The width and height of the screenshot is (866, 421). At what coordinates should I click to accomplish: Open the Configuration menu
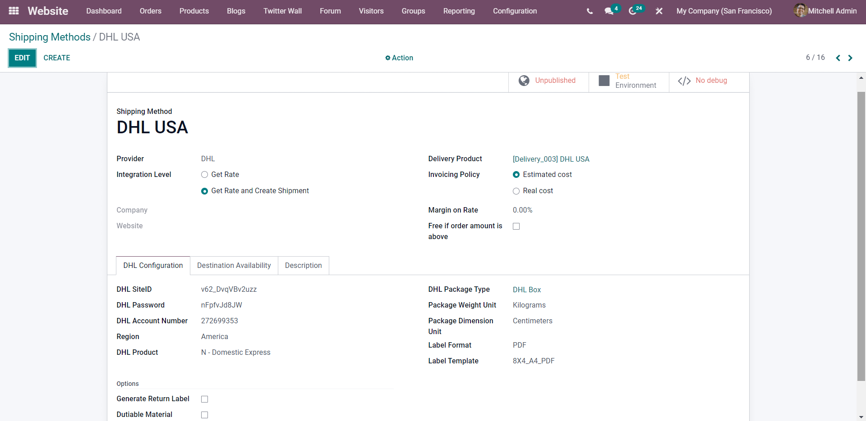(x=515, y=11)
